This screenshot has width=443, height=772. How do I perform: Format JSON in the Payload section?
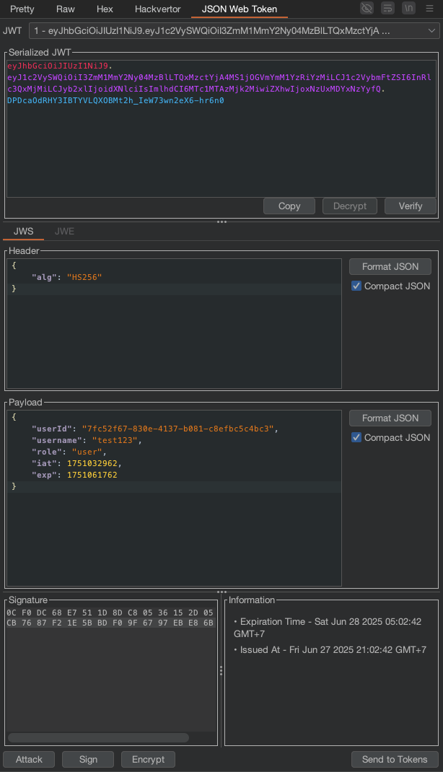coord(390,418)
